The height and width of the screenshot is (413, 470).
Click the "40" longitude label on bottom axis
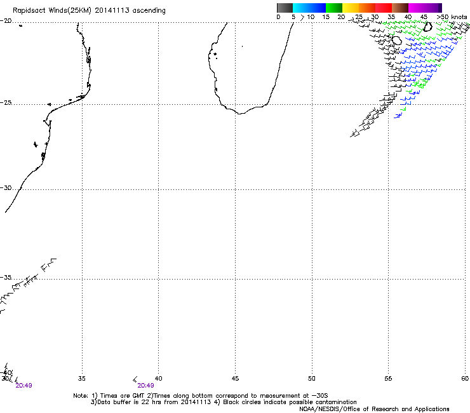click(158, 379)
